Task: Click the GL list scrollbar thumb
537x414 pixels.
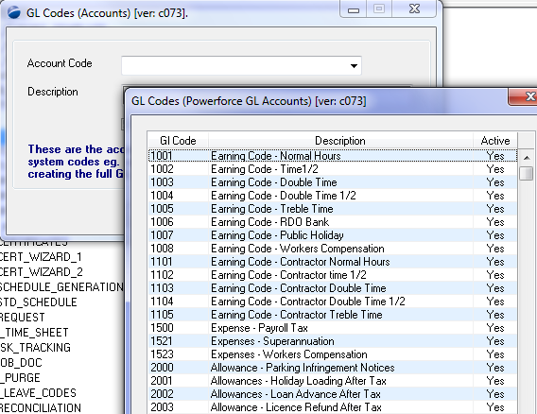Action: pyautogui.click(x=527, y=173)
